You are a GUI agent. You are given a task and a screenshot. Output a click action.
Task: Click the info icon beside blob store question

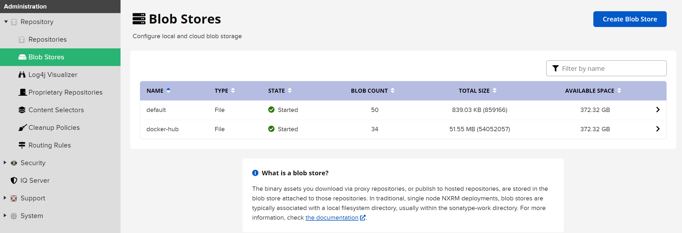(x=255, y=173)
